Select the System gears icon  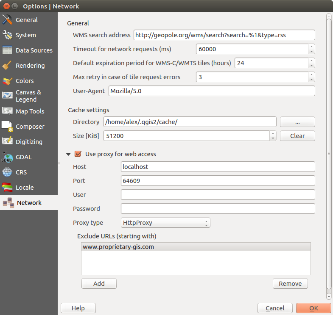pyautogui.click(x=7, y=35)
